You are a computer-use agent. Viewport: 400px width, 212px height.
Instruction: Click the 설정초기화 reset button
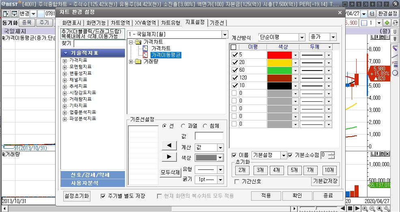point(77,196)
